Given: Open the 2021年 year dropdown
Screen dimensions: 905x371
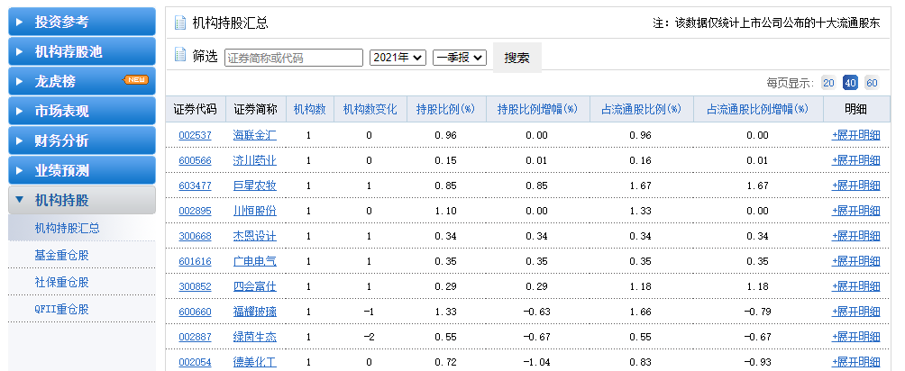Looking at the screenshot, I should (x=398, y=58).
